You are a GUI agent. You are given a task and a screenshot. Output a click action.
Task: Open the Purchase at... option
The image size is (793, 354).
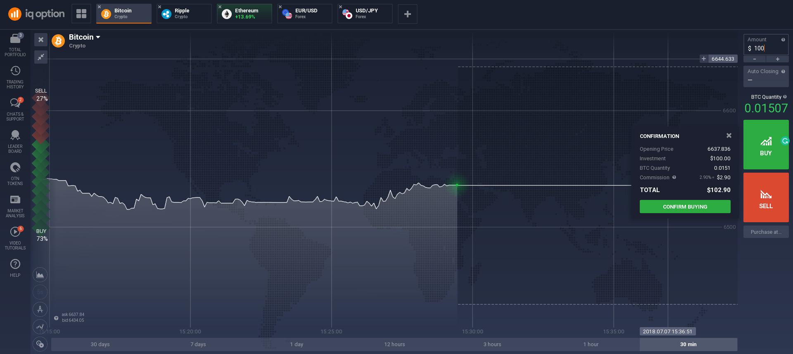coord(766,232)
